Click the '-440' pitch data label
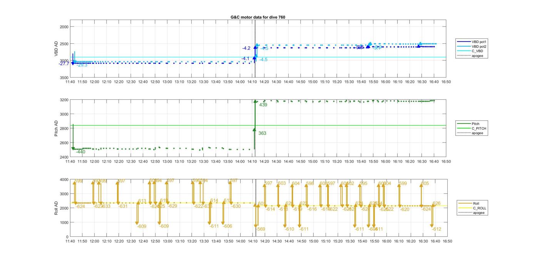 80,152
